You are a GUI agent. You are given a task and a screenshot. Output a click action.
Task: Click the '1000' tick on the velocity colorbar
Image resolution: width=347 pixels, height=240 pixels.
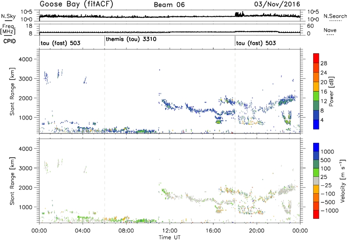pyautogui.click(x=327, y=152)
